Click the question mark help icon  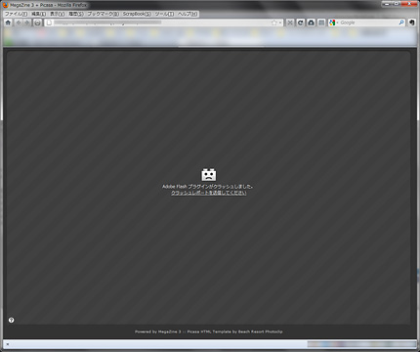11,320
